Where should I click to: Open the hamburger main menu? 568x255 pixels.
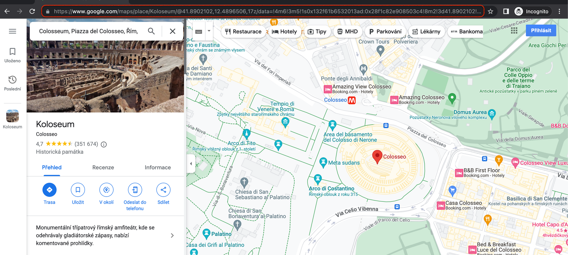[x=12, y=31]
